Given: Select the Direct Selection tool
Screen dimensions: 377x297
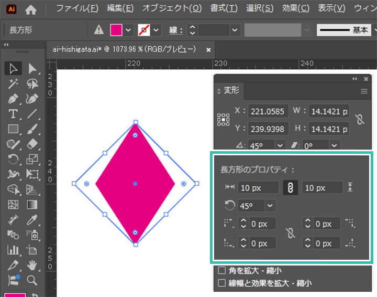Looking at the screenshot, I should tap(32, 68).
